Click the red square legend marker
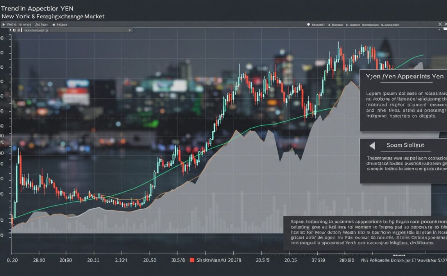The width and height of the screenshot is (447, 276). tap(192, 260)
